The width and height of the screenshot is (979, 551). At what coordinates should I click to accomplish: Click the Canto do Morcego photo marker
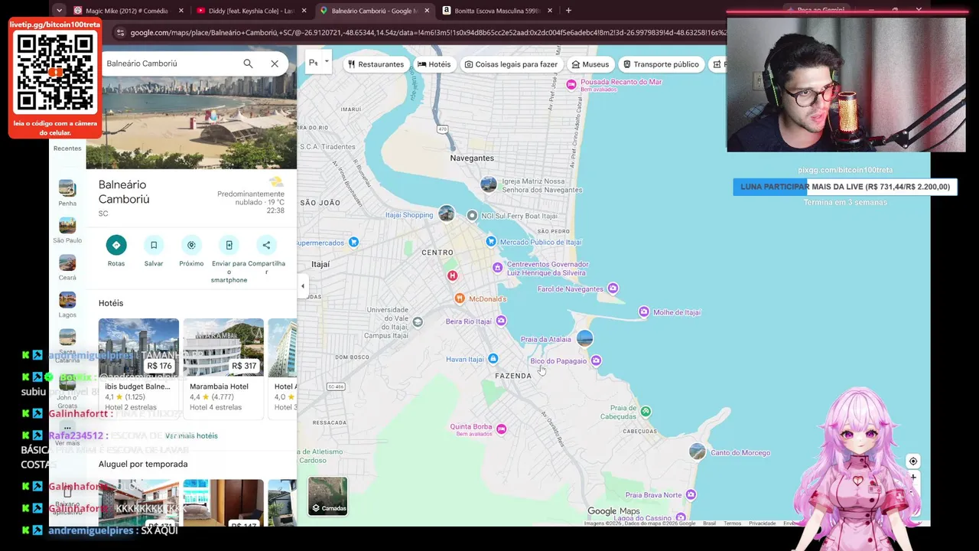tap(698, 452)
